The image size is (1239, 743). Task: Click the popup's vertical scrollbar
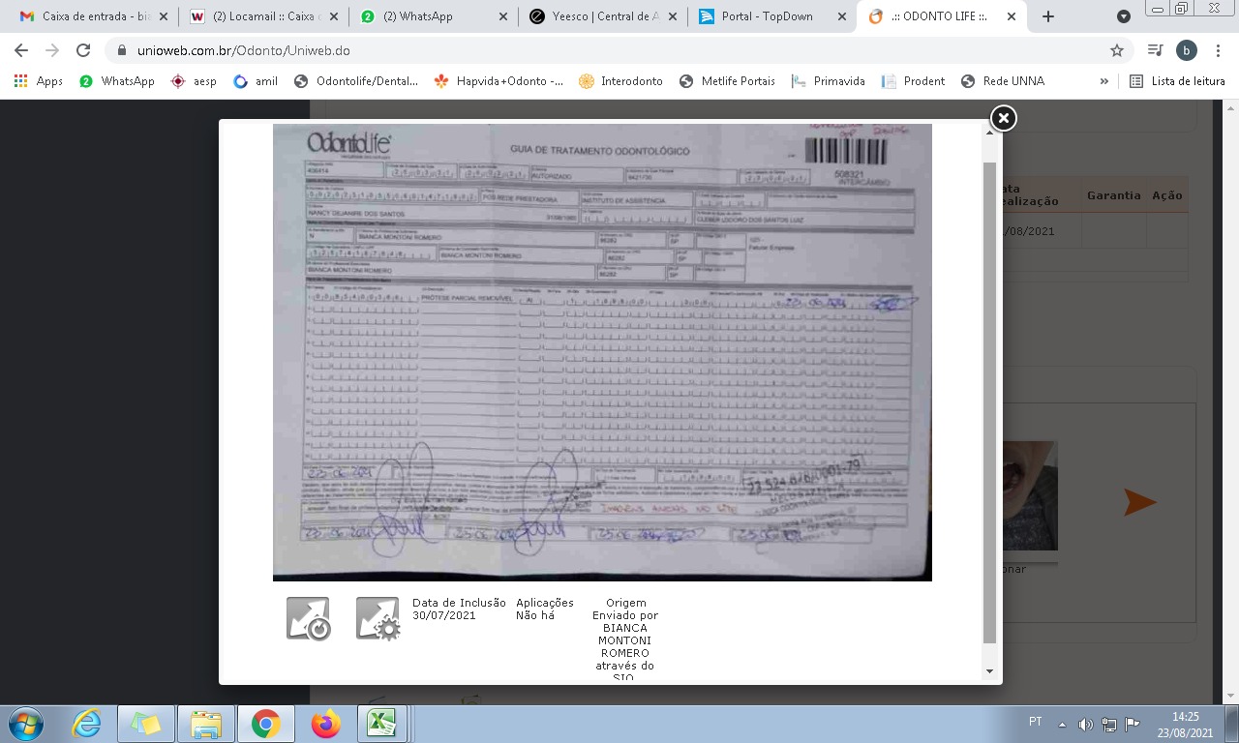tap(989, 402)
